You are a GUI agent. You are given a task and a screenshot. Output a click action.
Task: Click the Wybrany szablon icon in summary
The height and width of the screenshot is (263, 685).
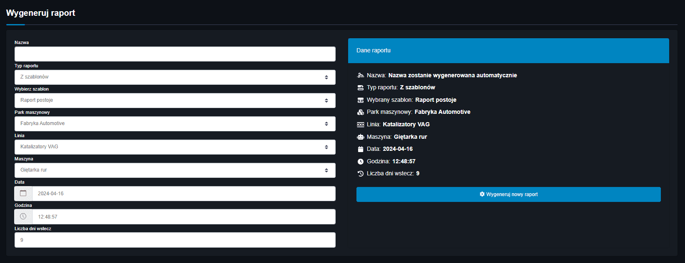pyautogui.click(x=361, y=100)
